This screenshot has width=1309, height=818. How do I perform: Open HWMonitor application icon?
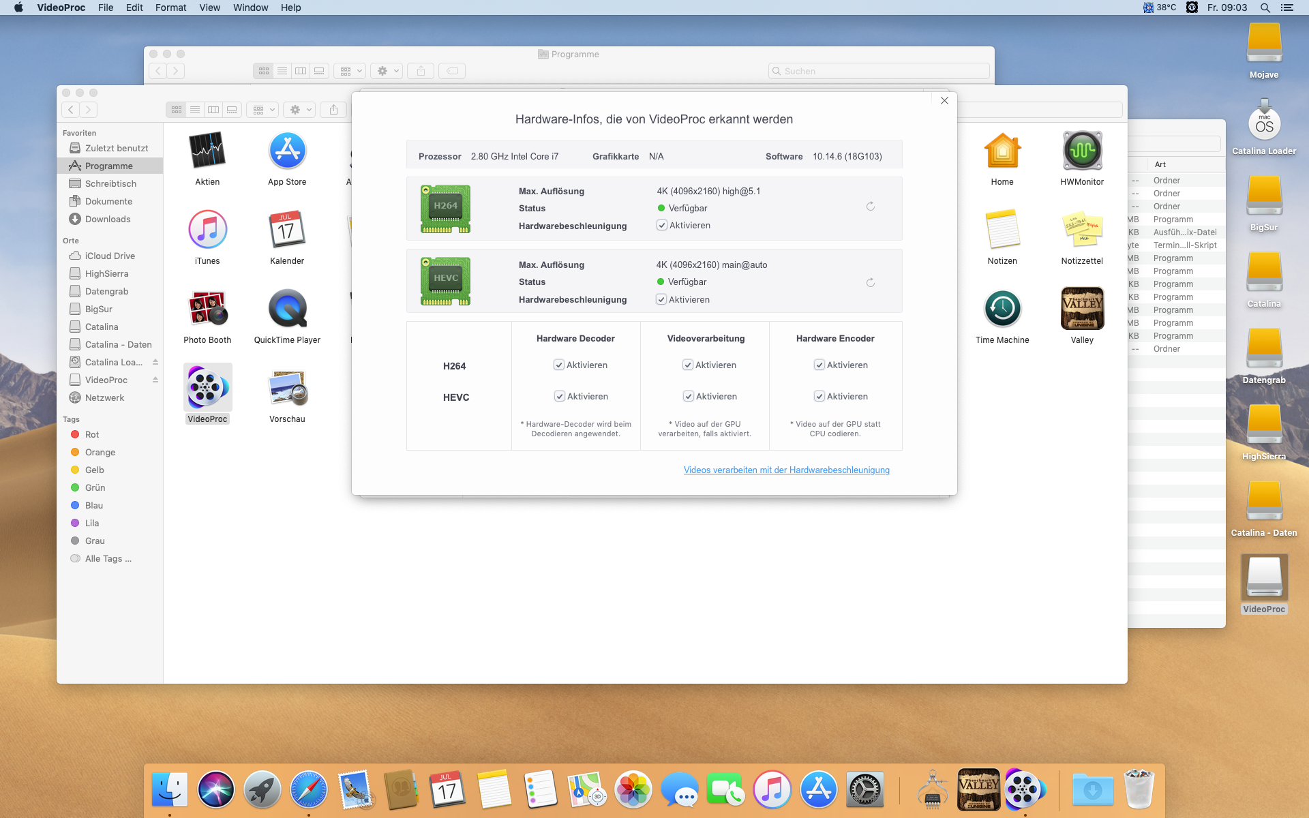coord(1081,151)
